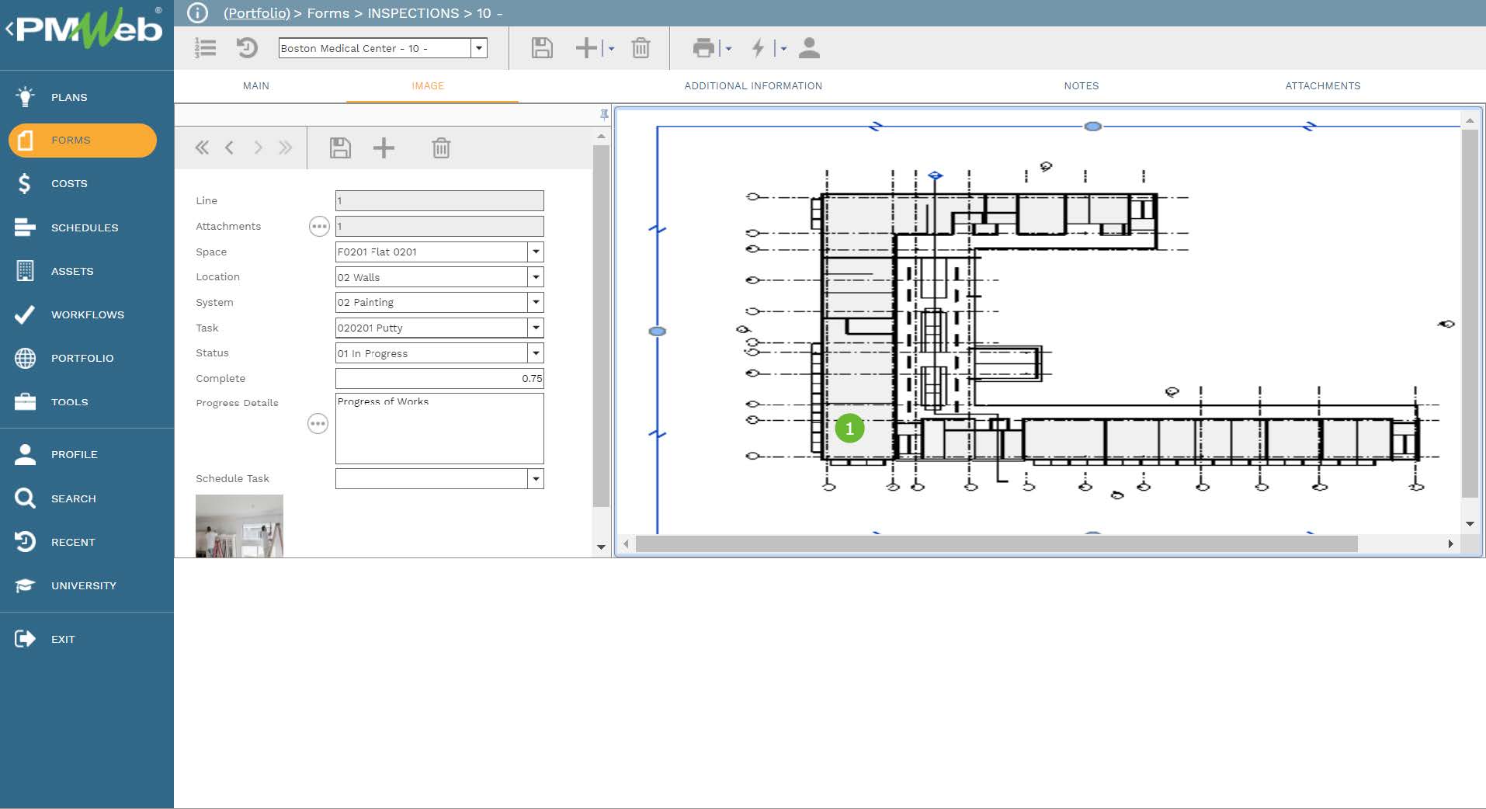Open the Forms sidebar menu

click(x=82, y=141)
